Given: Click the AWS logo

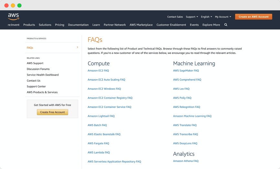Looking at the screenshot, I should tap(13, 16).
